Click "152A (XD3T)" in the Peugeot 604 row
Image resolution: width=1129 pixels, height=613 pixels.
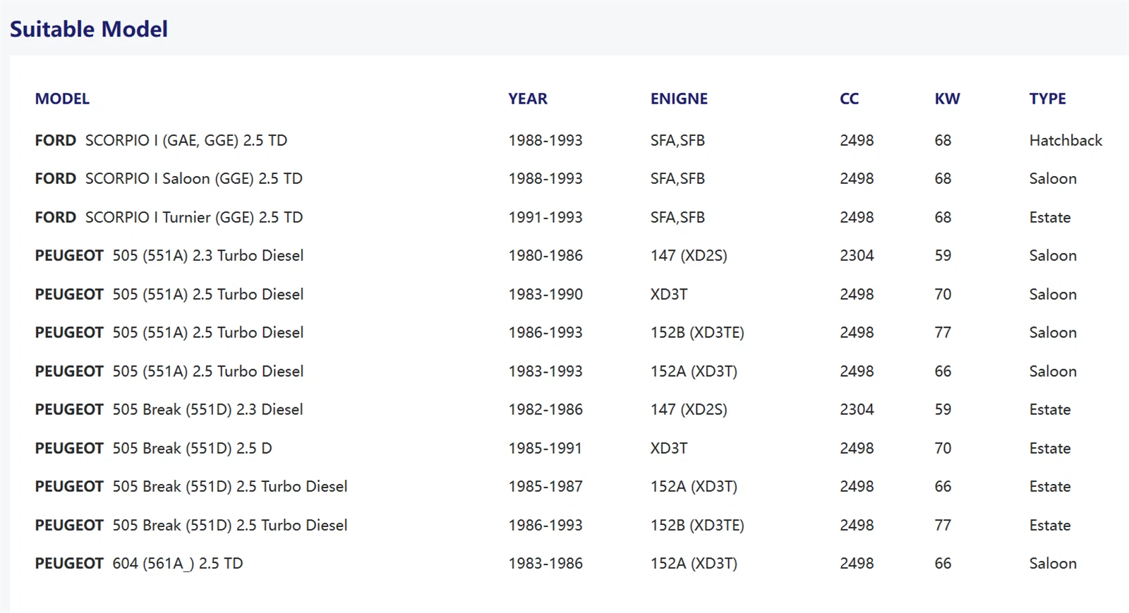coord(694,564)
